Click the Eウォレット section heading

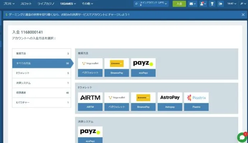(85, 87)
